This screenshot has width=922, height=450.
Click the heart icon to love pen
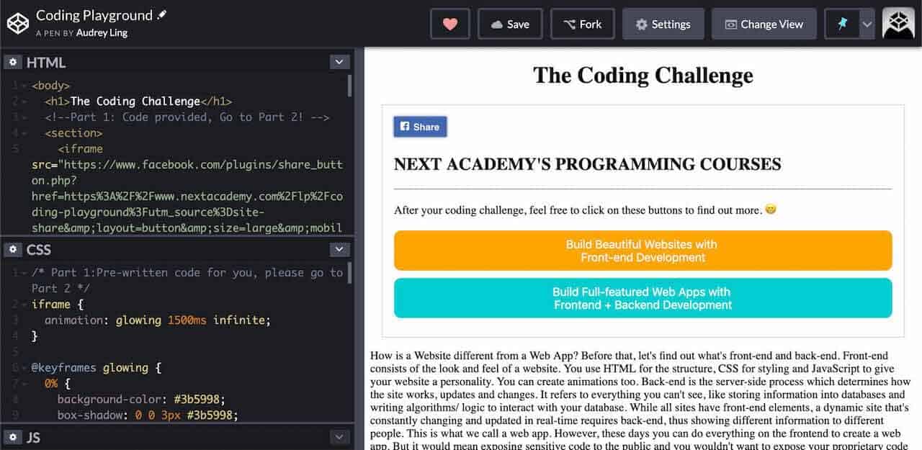coord(449,24)
